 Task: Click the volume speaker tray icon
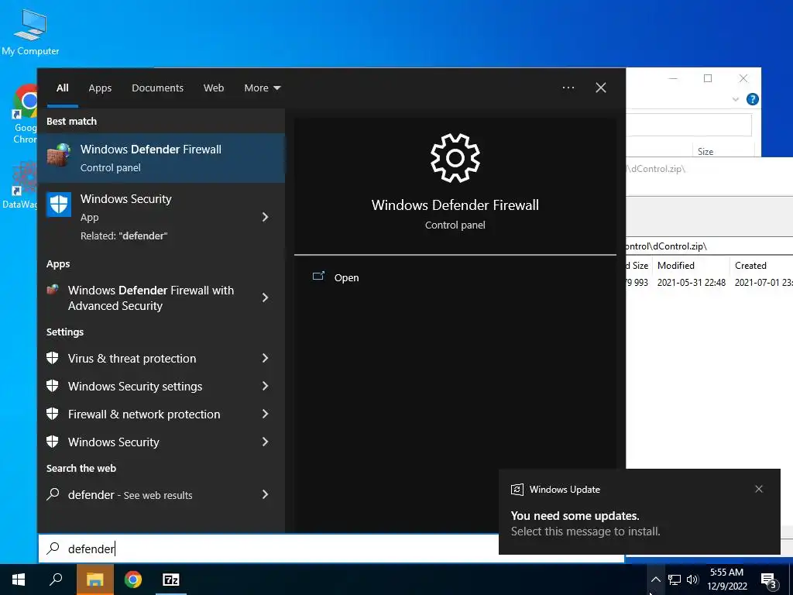(692, 580)
